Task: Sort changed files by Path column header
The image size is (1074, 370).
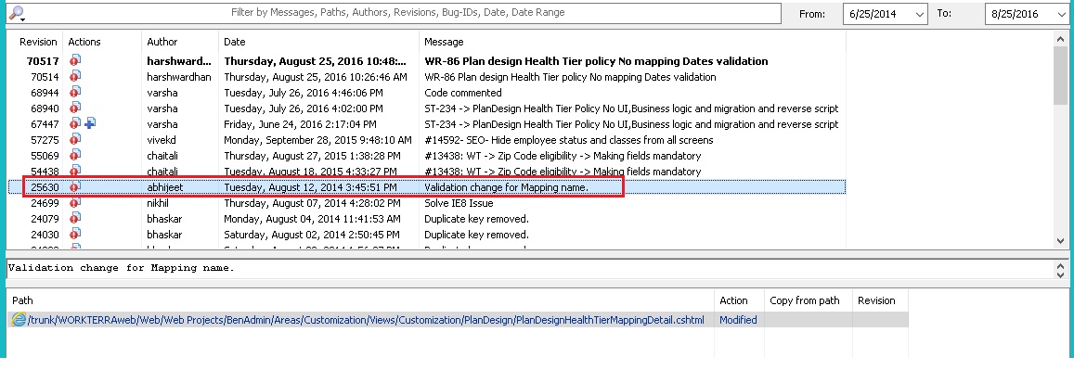Action: tap(22, 300)
